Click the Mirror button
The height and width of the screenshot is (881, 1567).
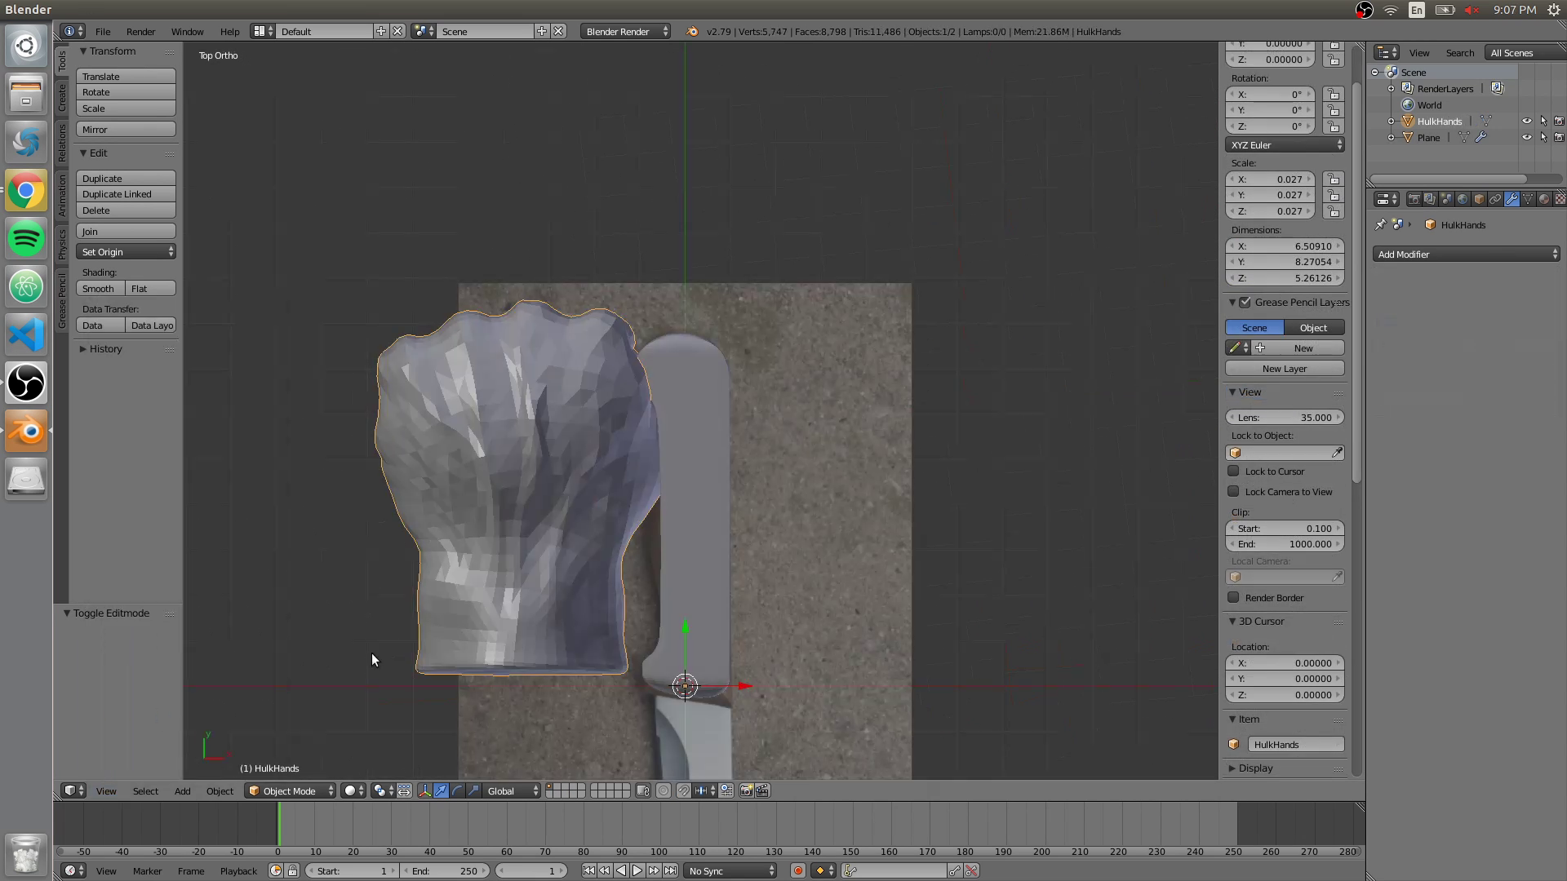pos(127,130)
